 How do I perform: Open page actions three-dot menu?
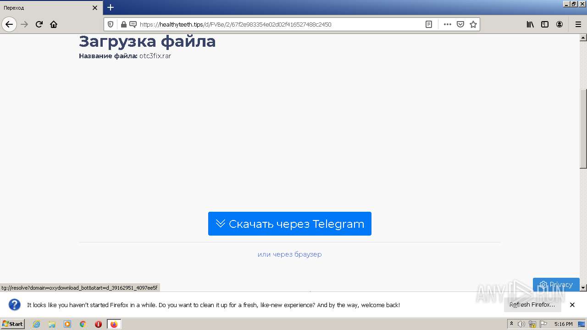[x=448, y=24]
